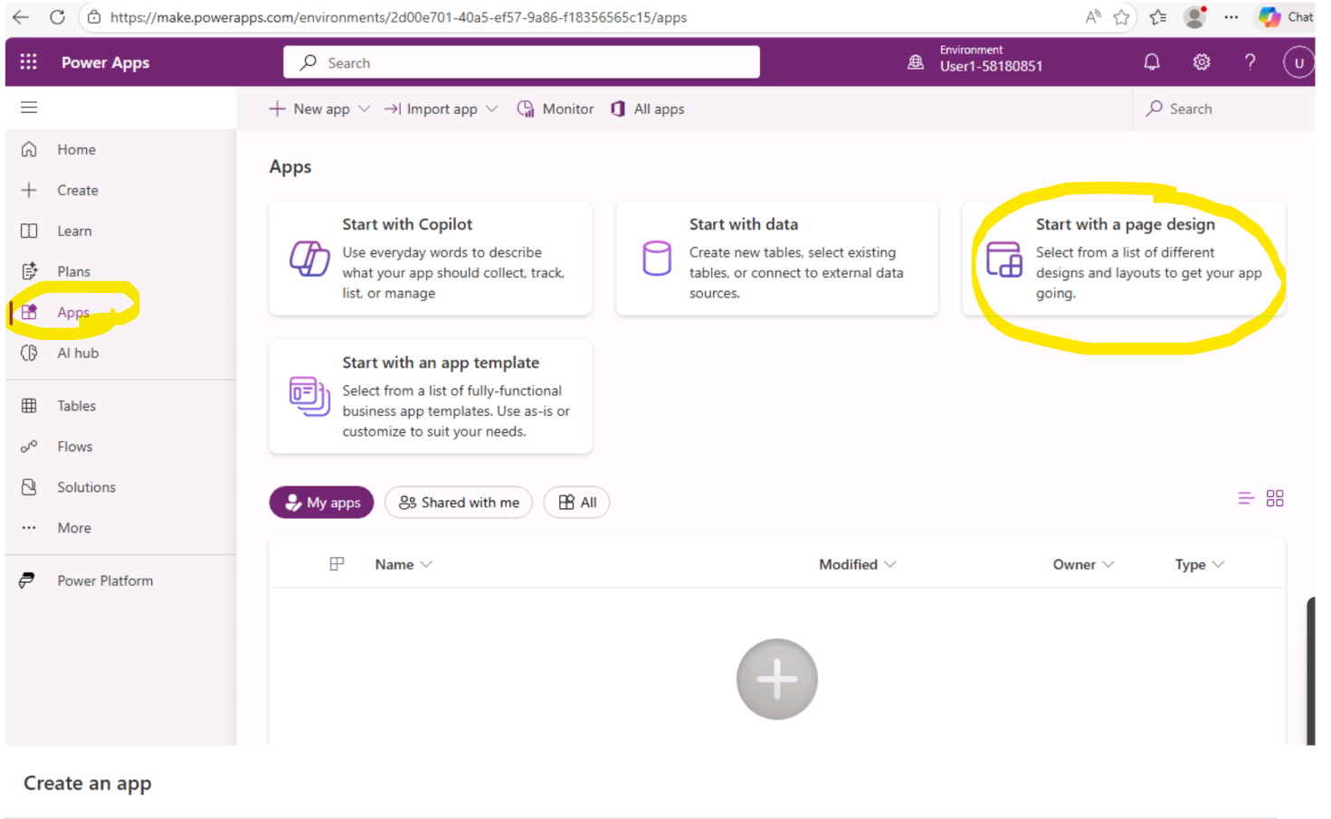Open the settings gear icon

[x=1201, y=62]
